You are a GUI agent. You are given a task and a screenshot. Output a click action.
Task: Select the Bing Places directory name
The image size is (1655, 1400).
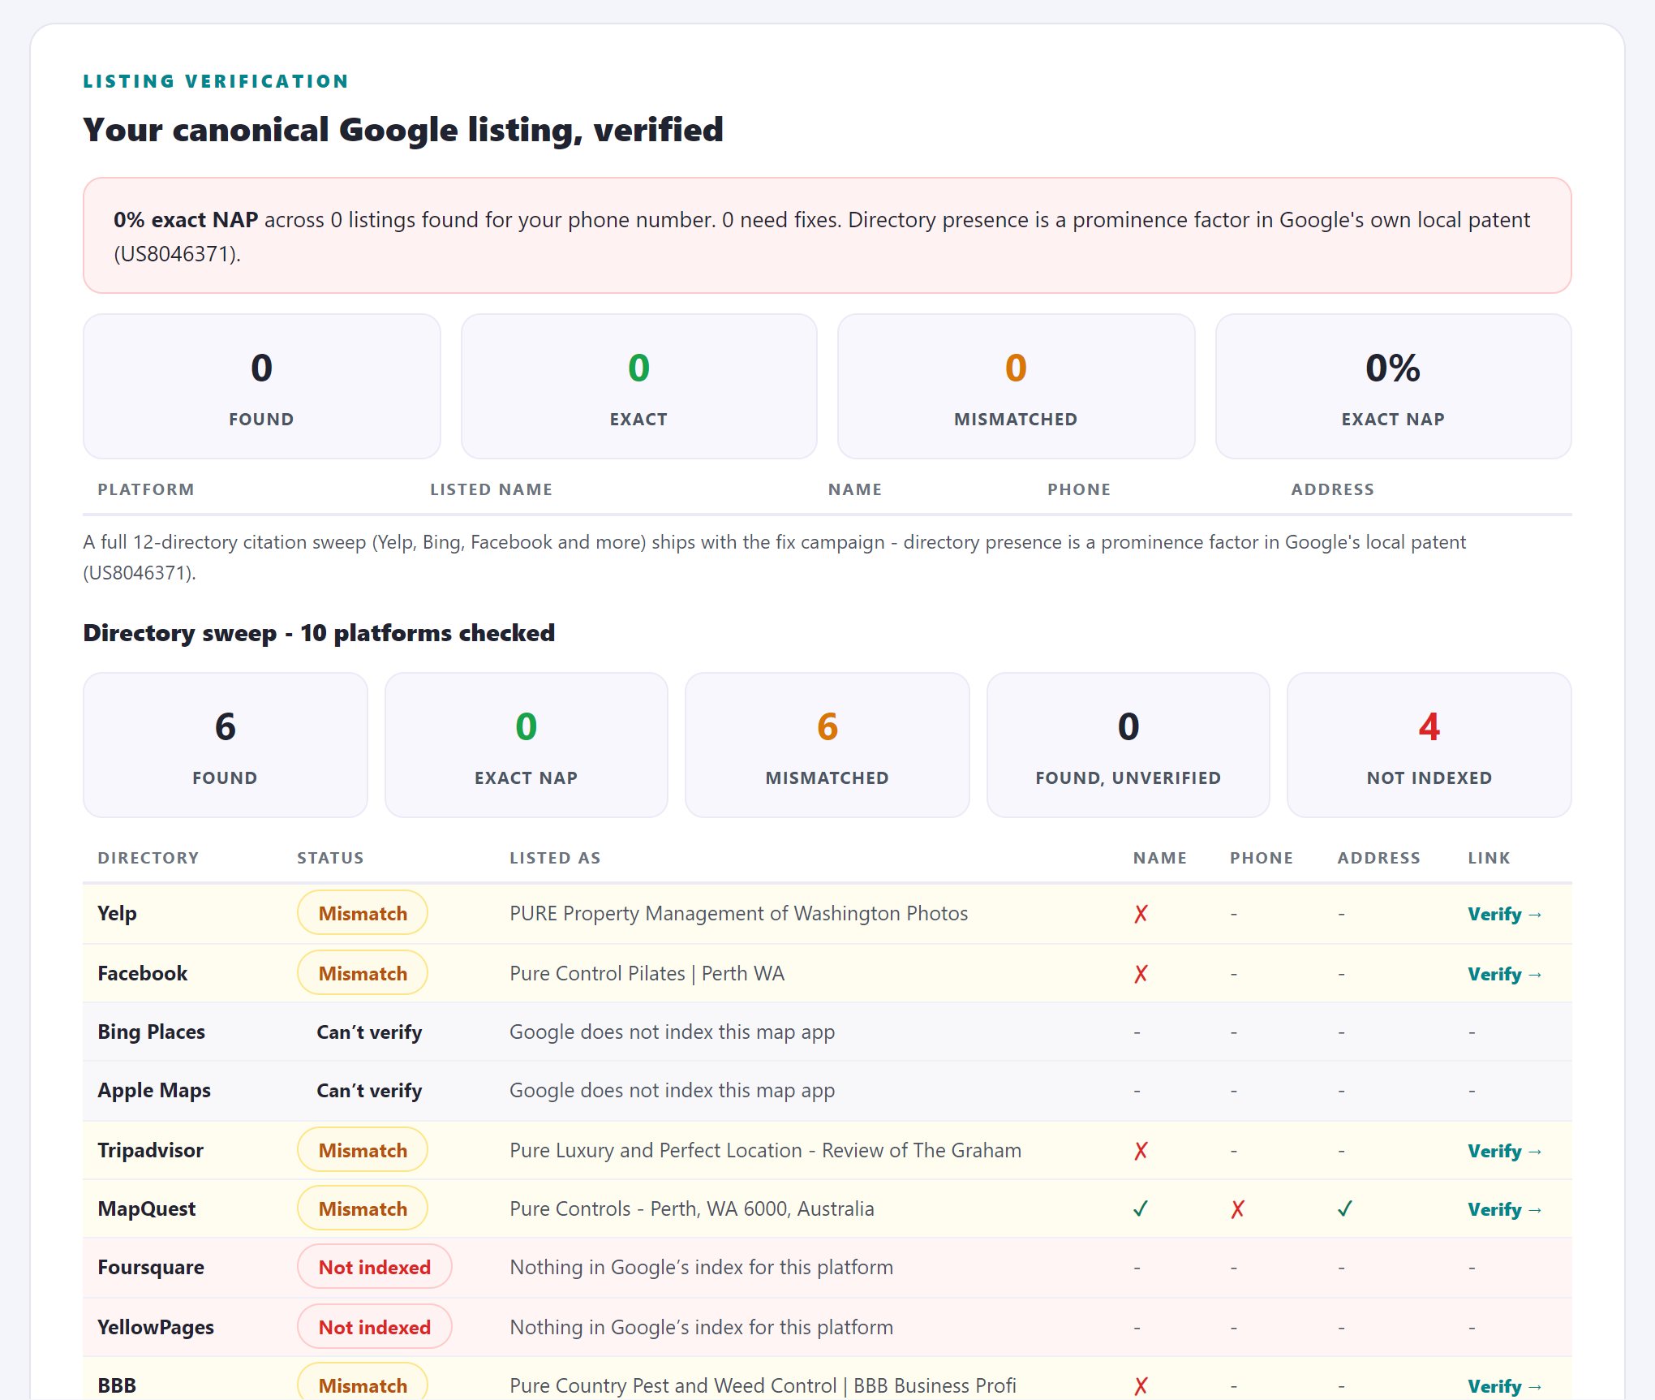click(152, 1032)
